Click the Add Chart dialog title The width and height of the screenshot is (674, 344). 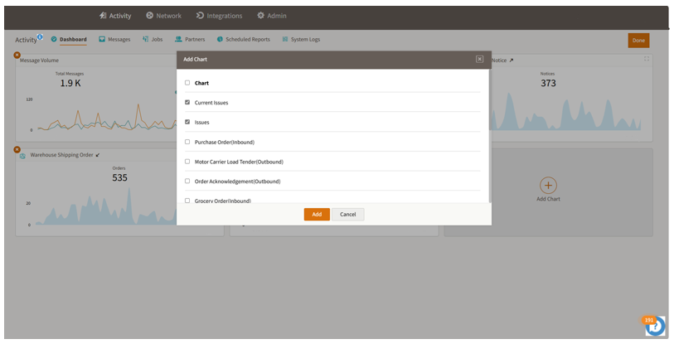coord(195,60)
